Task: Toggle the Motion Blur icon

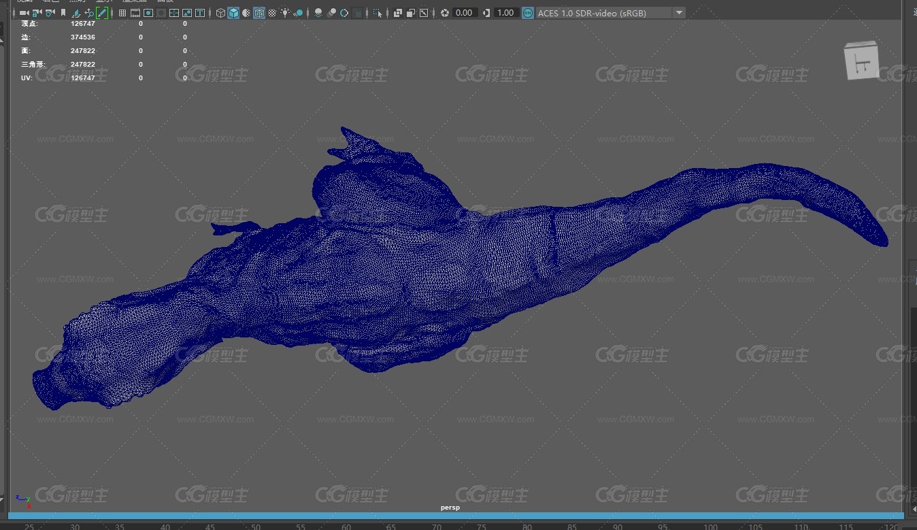Action: [331, 13]
